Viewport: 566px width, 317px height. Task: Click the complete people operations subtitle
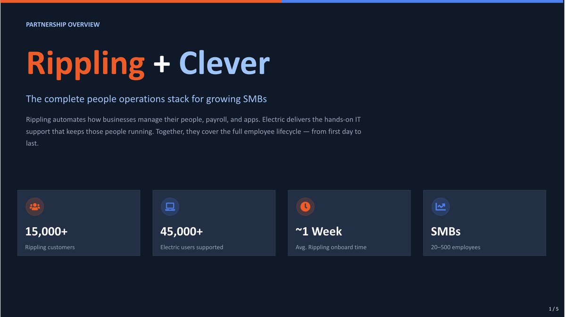coord(146,99)
